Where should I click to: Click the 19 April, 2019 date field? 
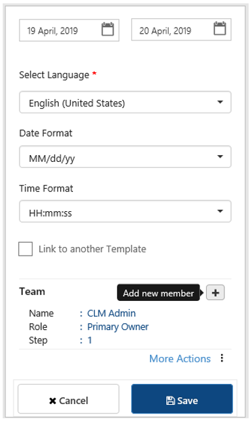pyautogui.click(x=69, y=30)
